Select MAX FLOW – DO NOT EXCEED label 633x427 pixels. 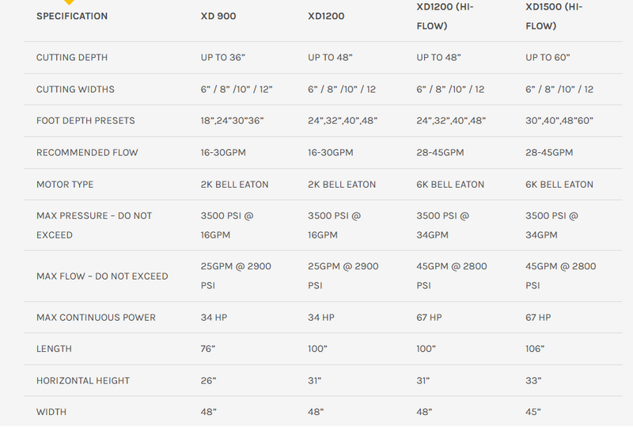[x=102, y=276]
